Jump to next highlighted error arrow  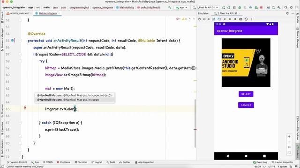point(194,19)
